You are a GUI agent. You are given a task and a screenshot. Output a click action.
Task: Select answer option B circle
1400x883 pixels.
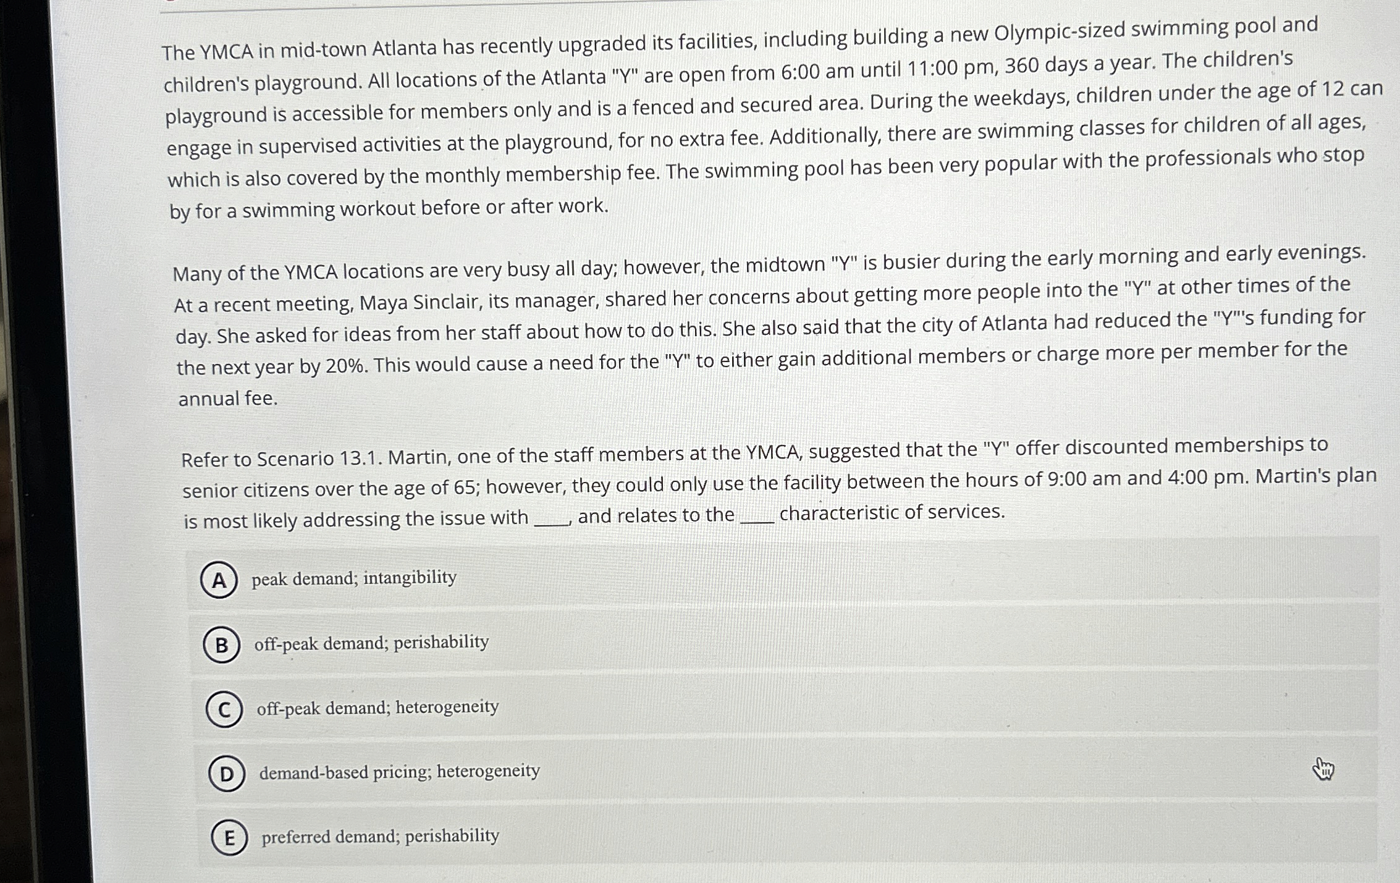tap(222, 643)
